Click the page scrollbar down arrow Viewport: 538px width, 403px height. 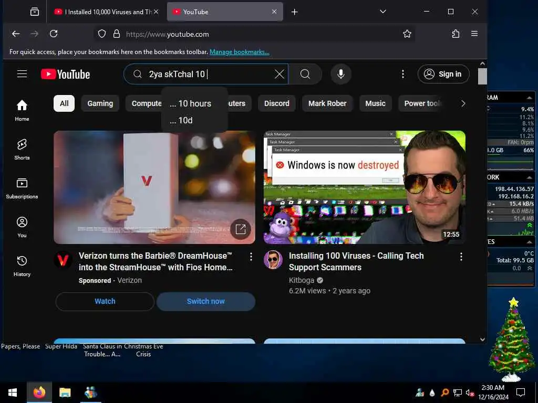point(482,340)
